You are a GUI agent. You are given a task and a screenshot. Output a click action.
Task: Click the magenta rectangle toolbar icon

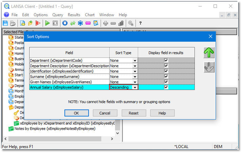coord(88,23)
